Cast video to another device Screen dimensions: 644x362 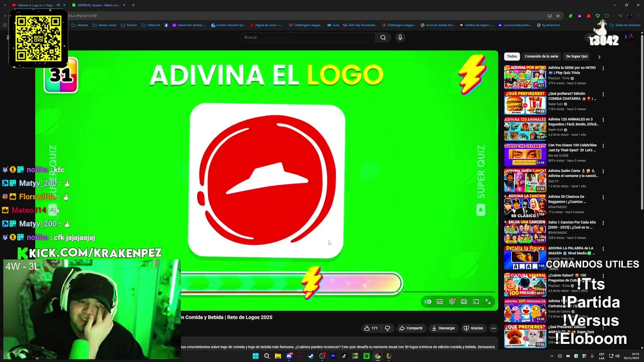tap(476, 302)
